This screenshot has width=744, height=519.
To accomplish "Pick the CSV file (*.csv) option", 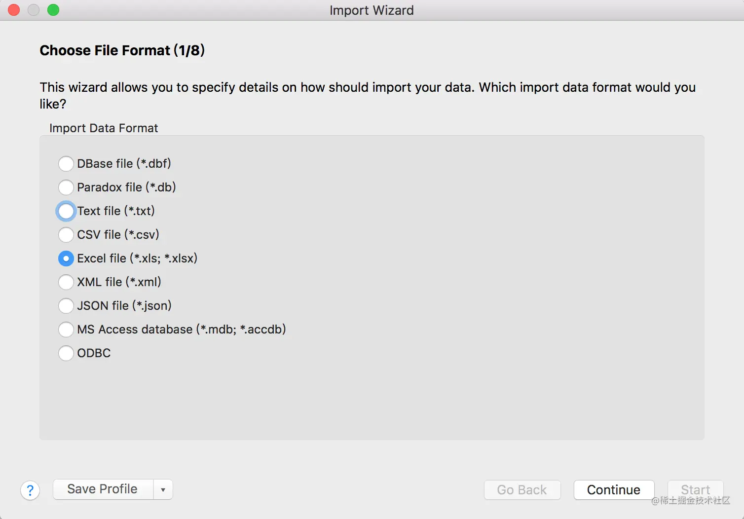I will 66,235.
